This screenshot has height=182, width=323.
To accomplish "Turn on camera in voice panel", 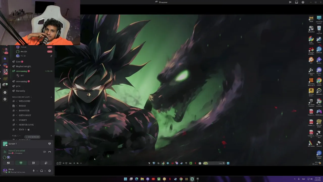I will point(8,163).
